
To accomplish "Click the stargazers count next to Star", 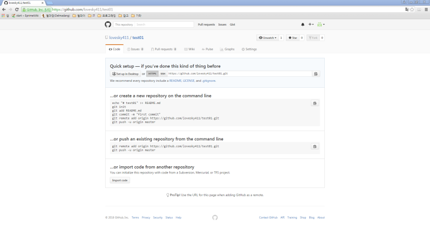I will (x=302, y=38).
